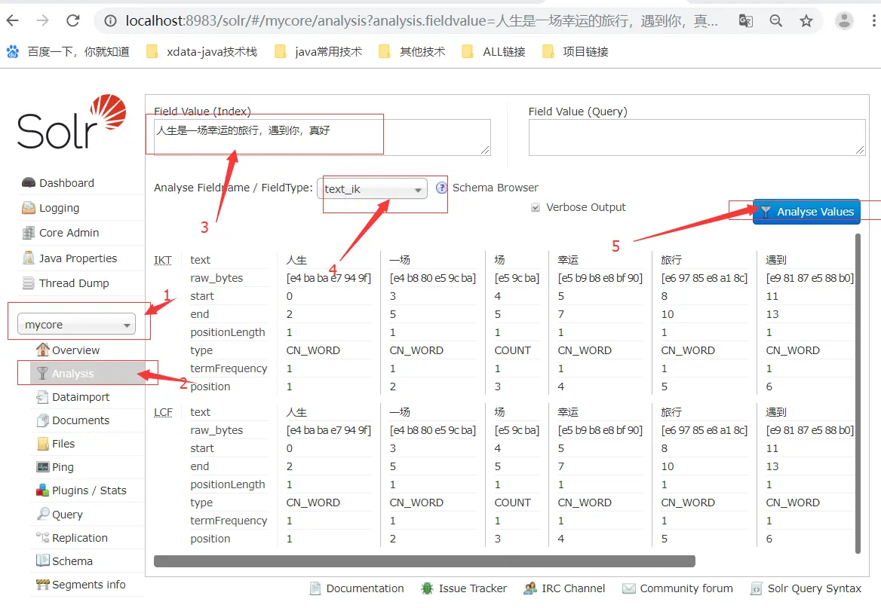The image size is (881, 608).
Task: Click the Overview house icon
Action: [x=43, y=350]
